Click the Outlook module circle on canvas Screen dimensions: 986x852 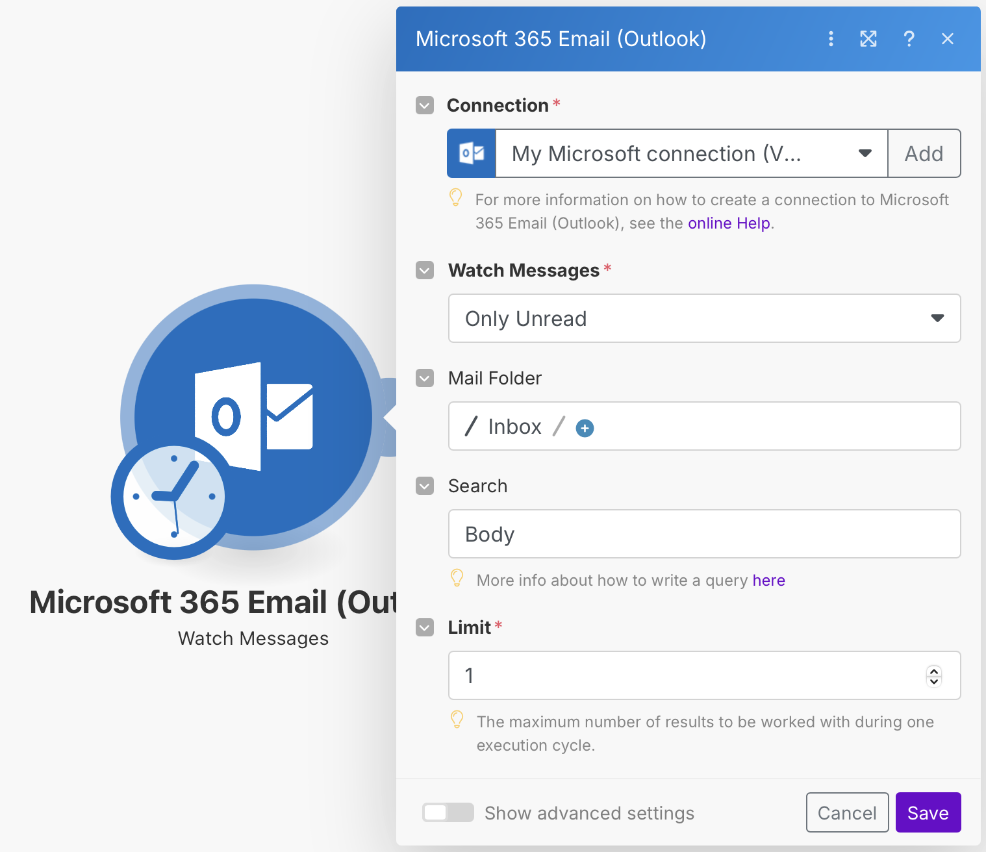pos(253,417)
